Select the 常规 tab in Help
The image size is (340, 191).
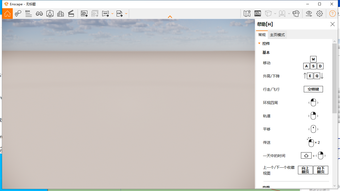262,34
